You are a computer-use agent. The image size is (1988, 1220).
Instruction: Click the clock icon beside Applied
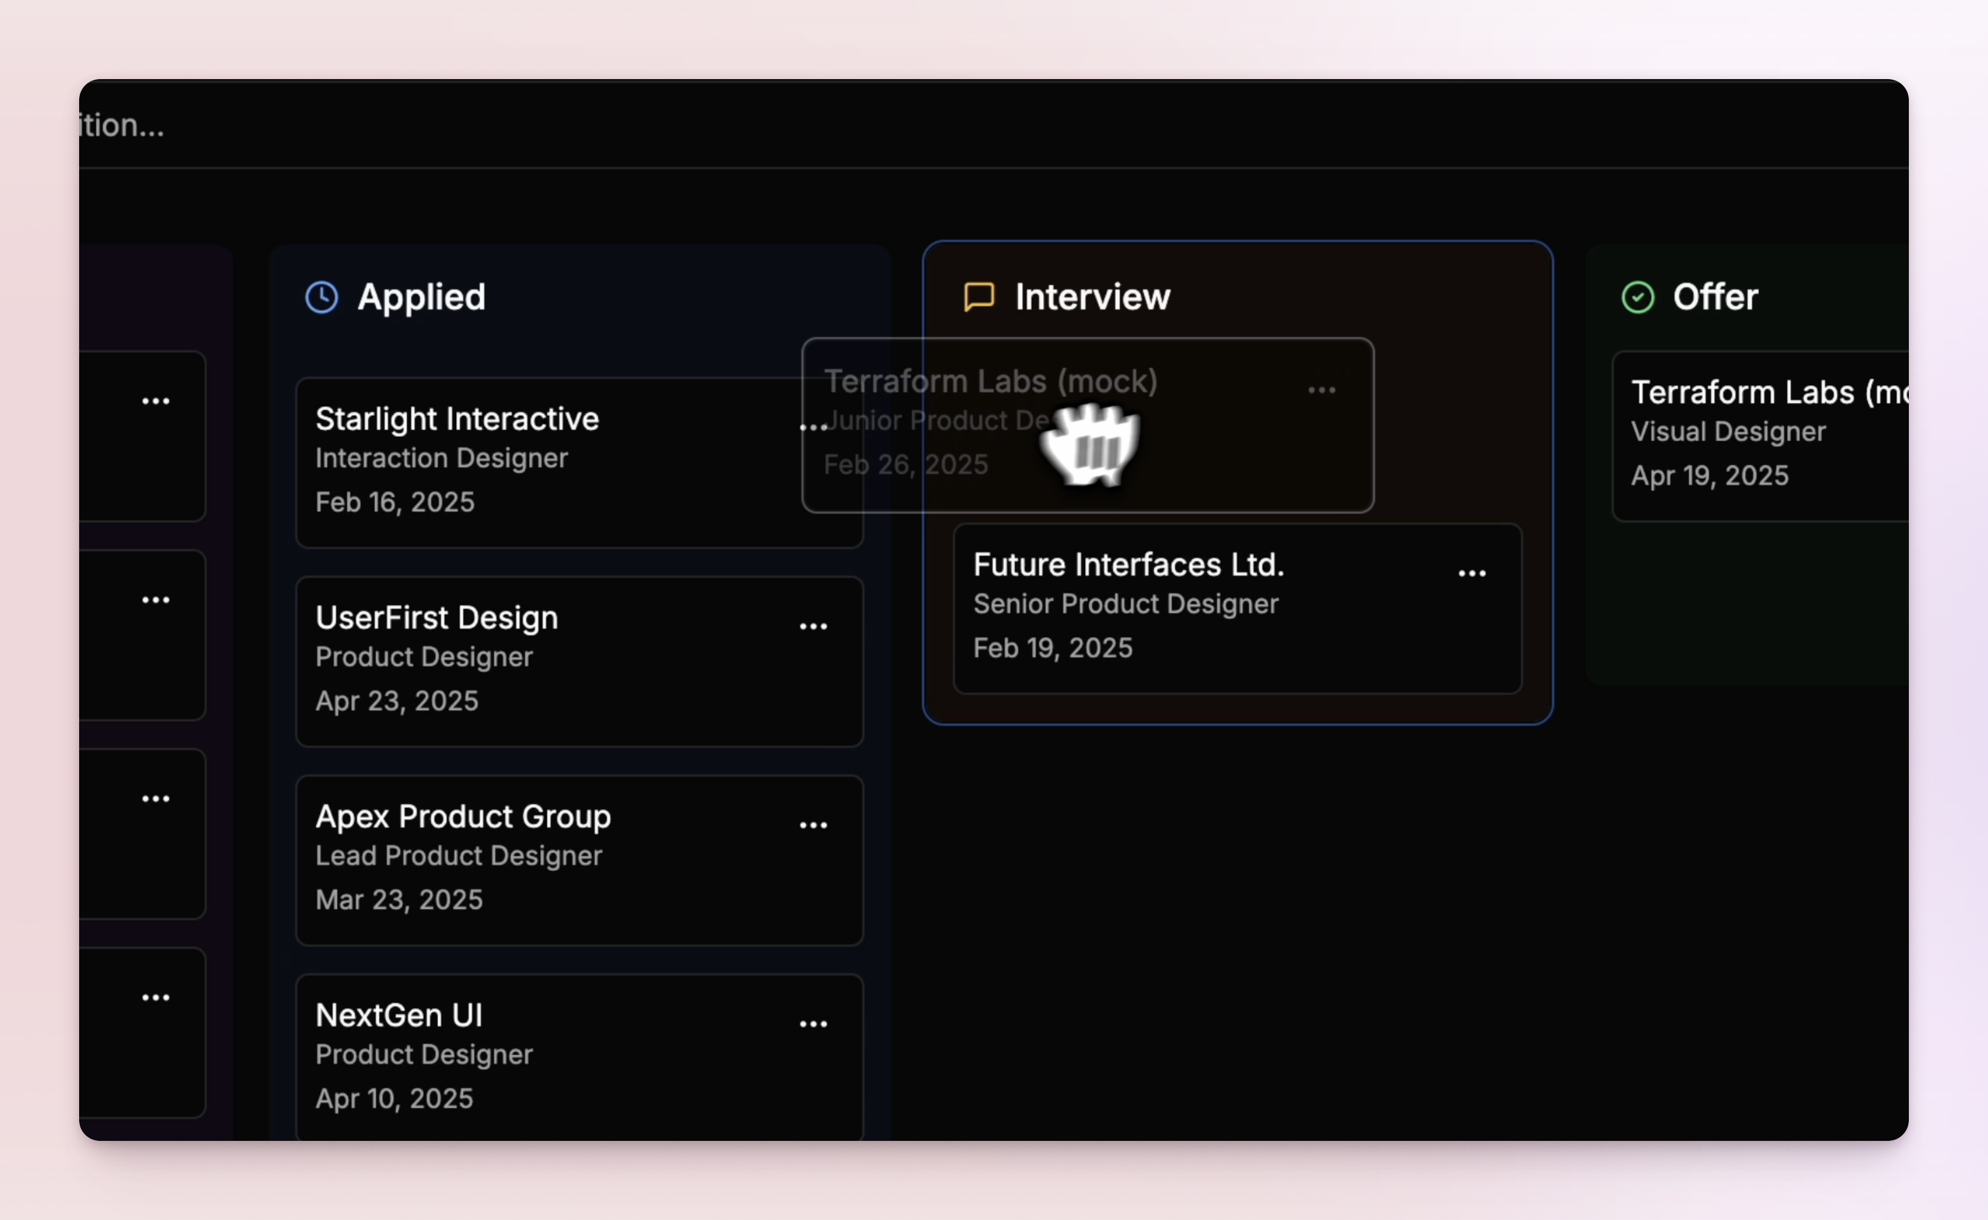click(321, 297)
